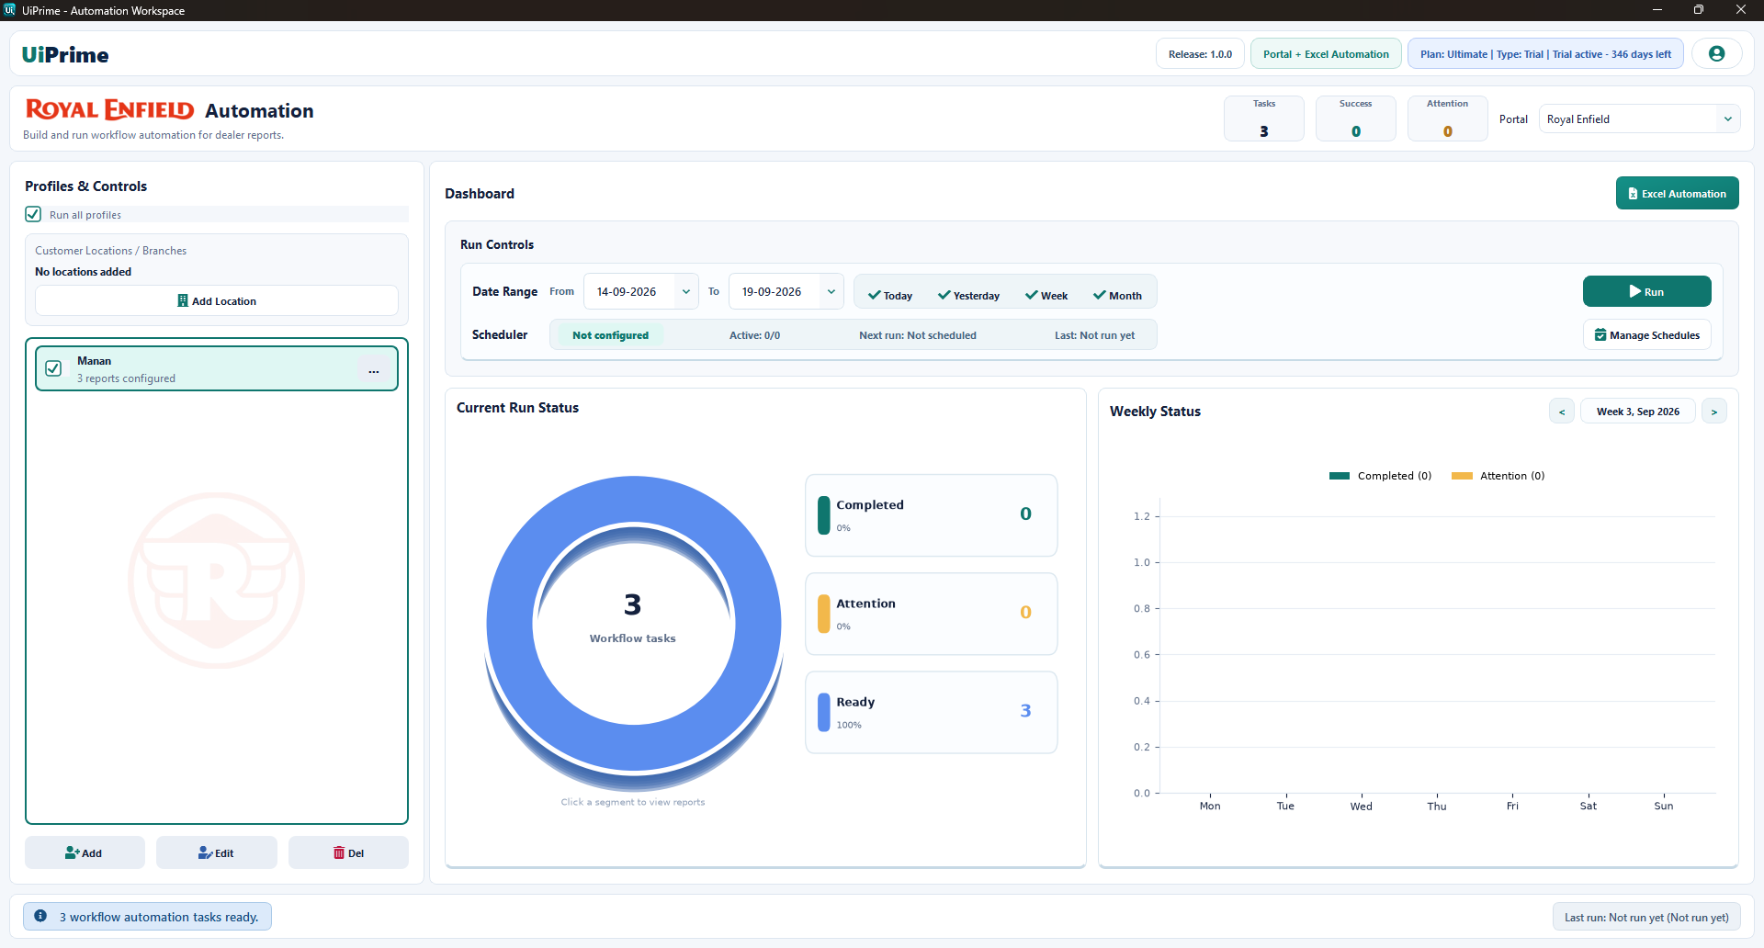The height and width of the screenshot is (948, 1764).
Task: Click the Attention counter card in header
Action: pyautogui.click(x=1447, y=118)
